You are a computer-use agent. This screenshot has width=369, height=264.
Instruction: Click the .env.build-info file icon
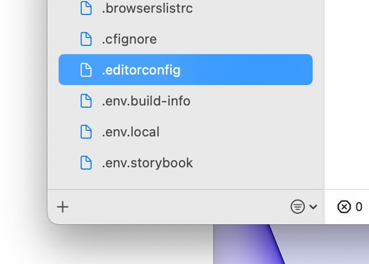86,101
